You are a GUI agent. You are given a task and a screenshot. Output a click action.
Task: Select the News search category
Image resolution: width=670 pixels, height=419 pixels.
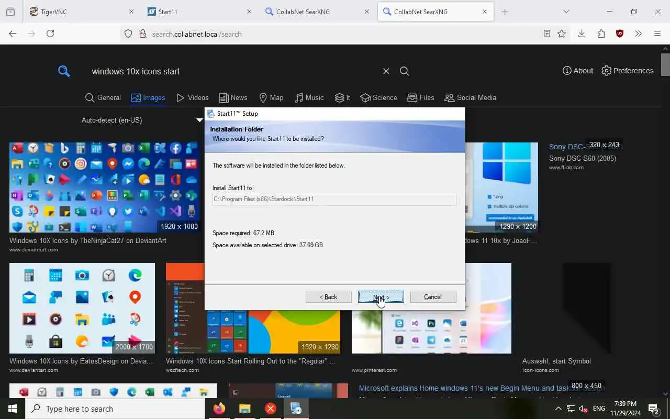tap(233, 98)
